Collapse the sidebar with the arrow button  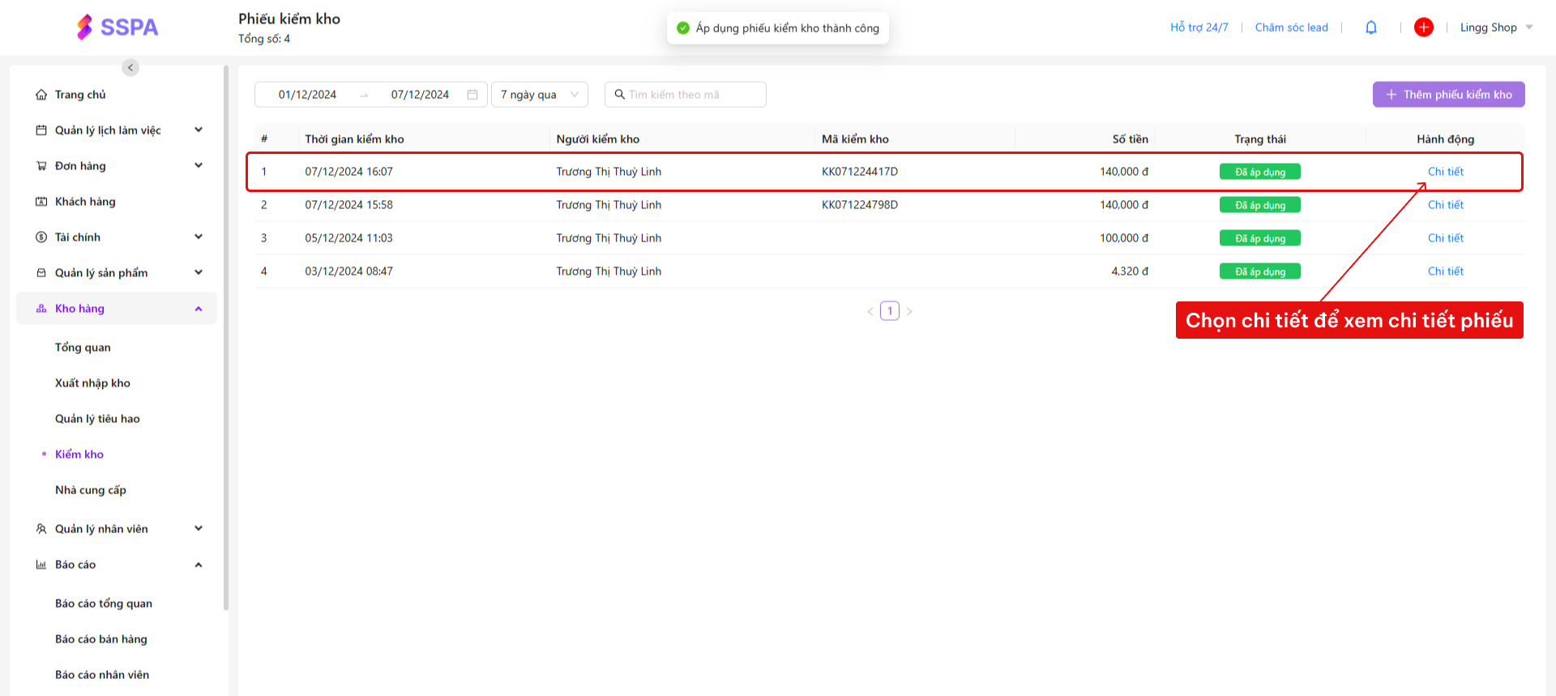pyautogui.click(x=130, y=68)
